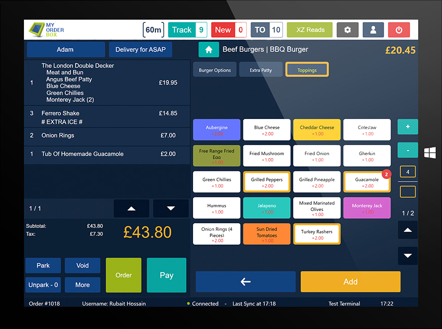Image resolution: width=442 pixels, height=329 pixels.
Task: Toggle the Green Chillies topping
Action: click(217, 182)
